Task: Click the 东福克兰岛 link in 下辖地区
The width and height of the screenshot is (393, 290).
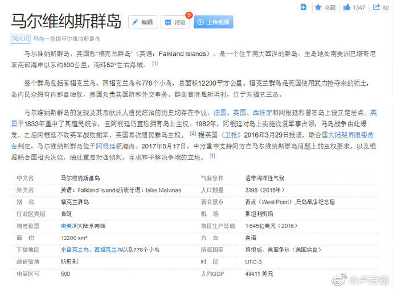Action: pyautogui.click(x=75, y=250)
